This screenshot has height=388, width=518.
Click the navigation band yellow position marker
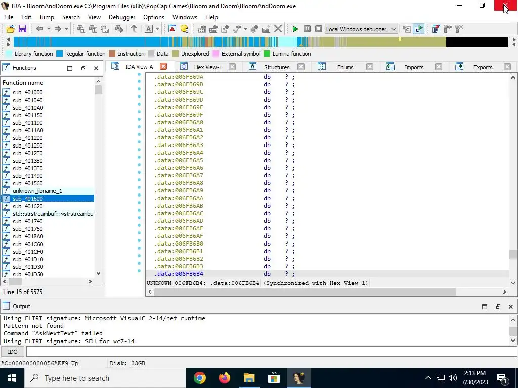(400, 39)
